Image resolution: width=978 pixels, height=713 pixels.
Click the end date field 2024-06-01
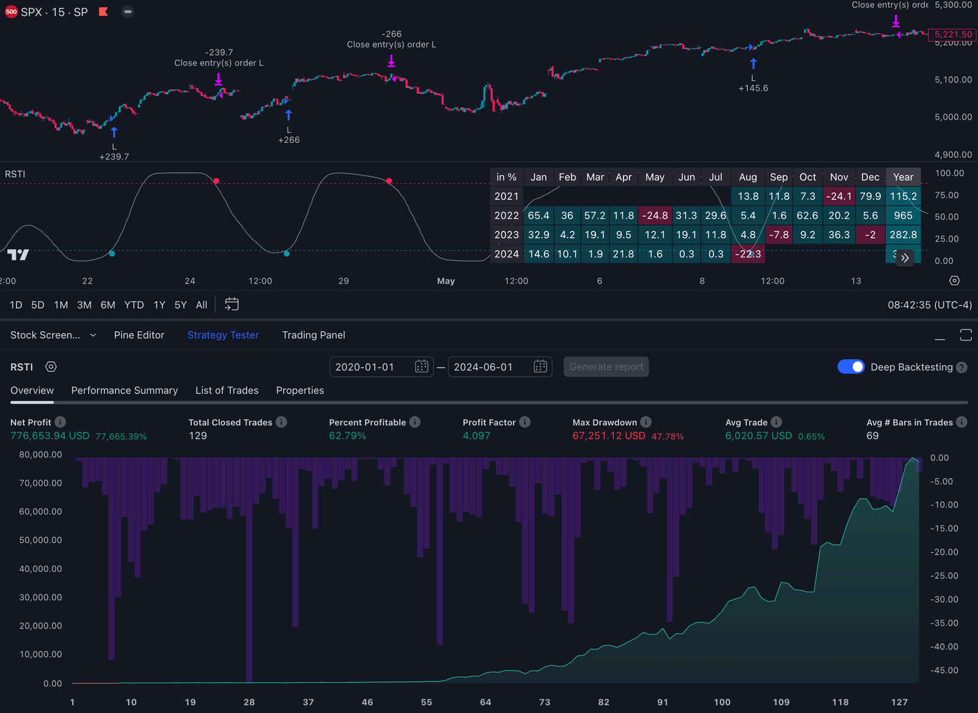tap(499, 367)
